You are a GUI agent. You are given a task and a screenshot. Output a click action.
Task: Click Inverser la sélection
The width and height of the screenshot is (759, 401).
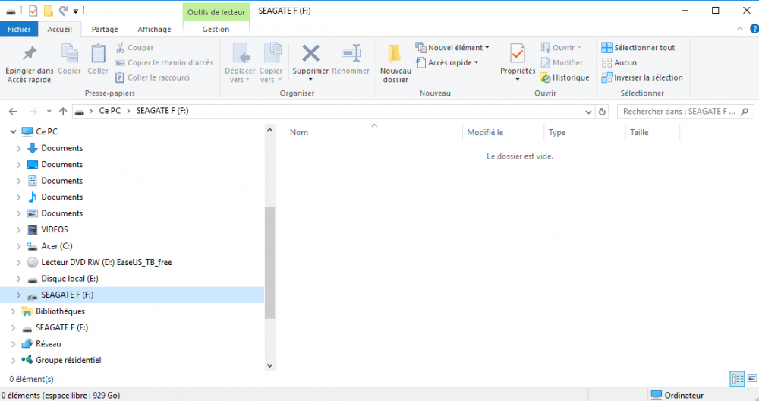(642, 77)
